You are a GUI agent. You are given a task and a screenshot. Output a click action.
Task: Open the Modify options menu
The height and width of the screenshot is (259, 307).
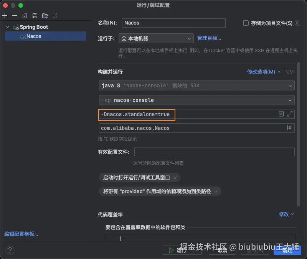pos(264,72)
